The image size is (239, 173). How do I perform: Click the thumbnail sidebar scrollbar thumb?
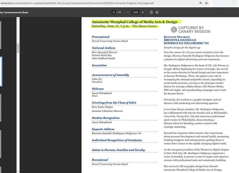tap(18, 48)
